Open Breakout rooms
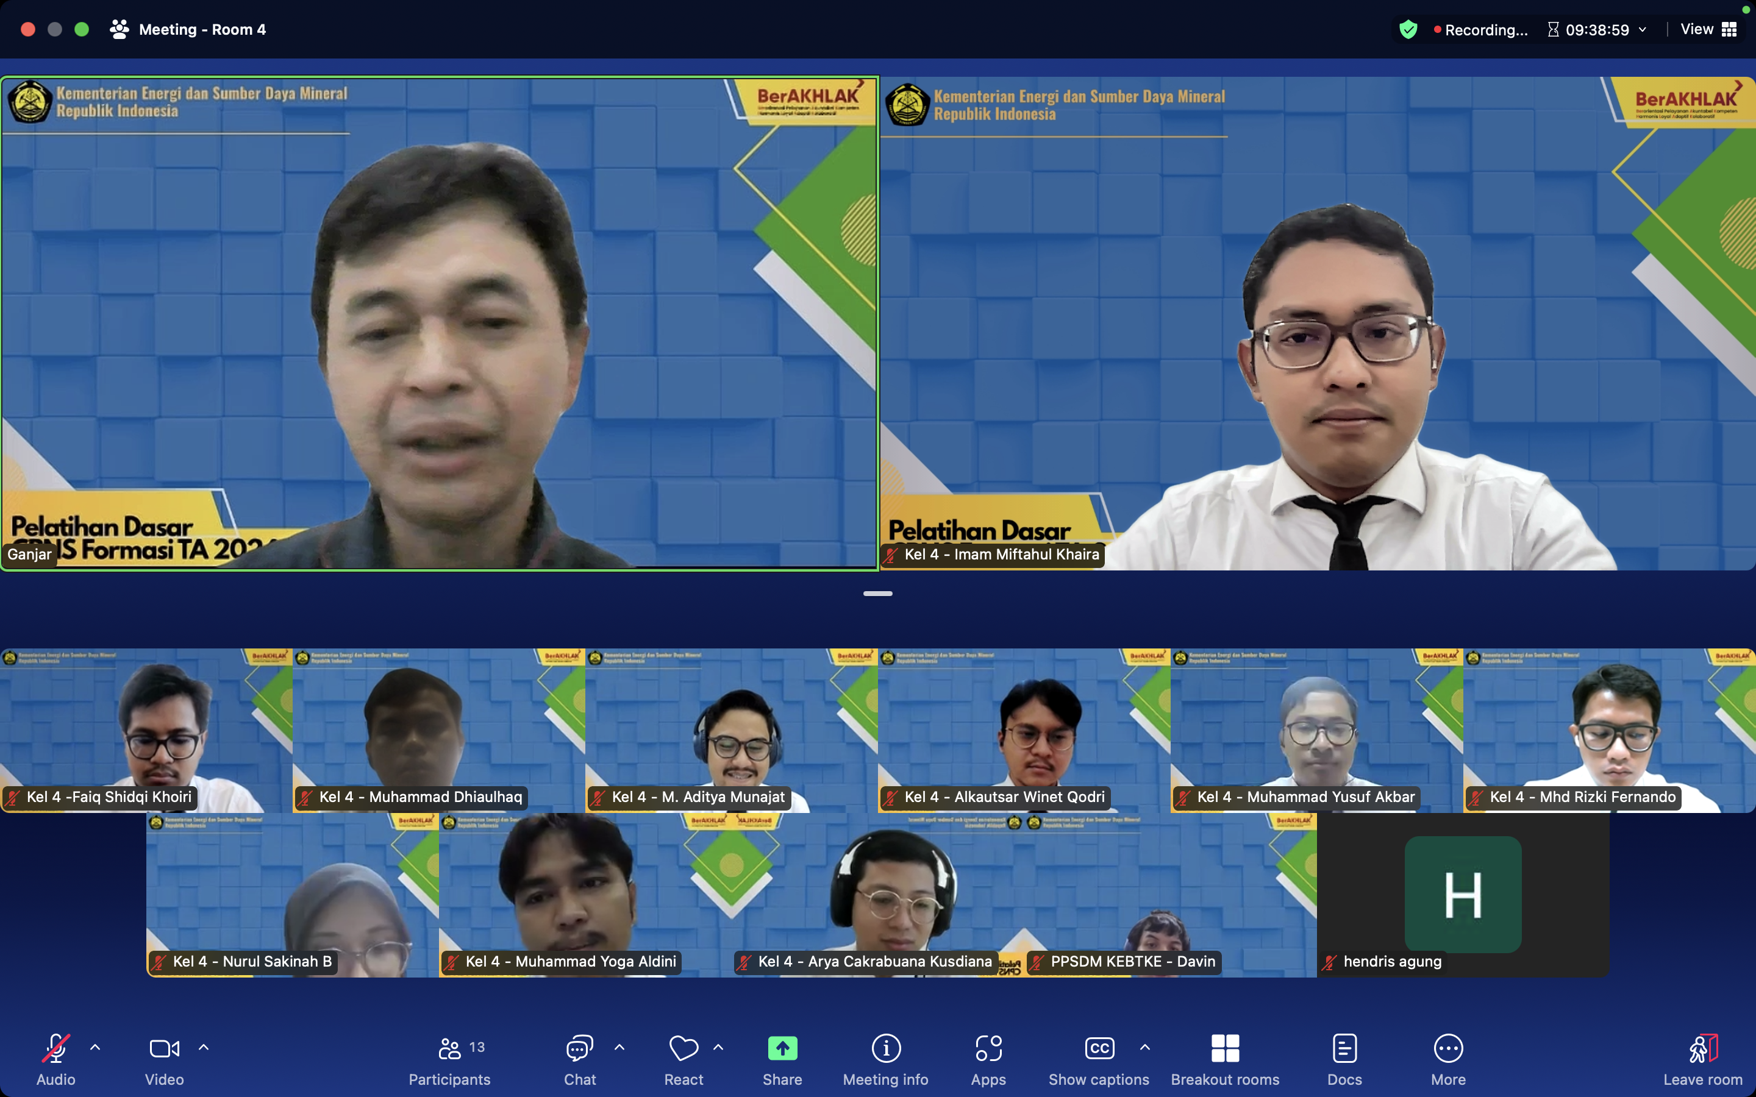The width and height of the screenshot is (1756, 1097). [1225, 1048]
